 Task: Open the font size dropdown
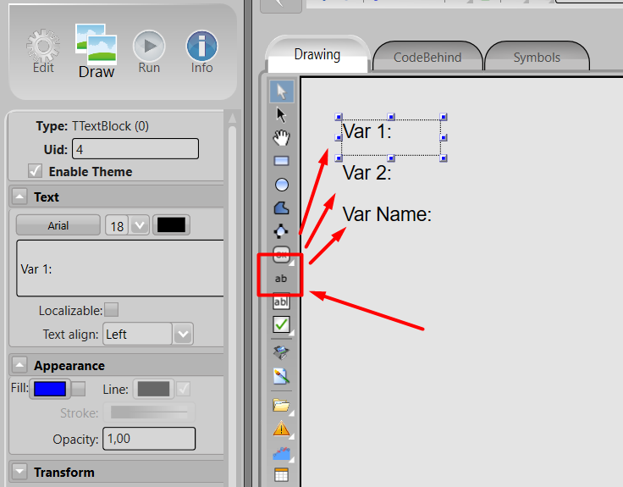coord(140,225)
